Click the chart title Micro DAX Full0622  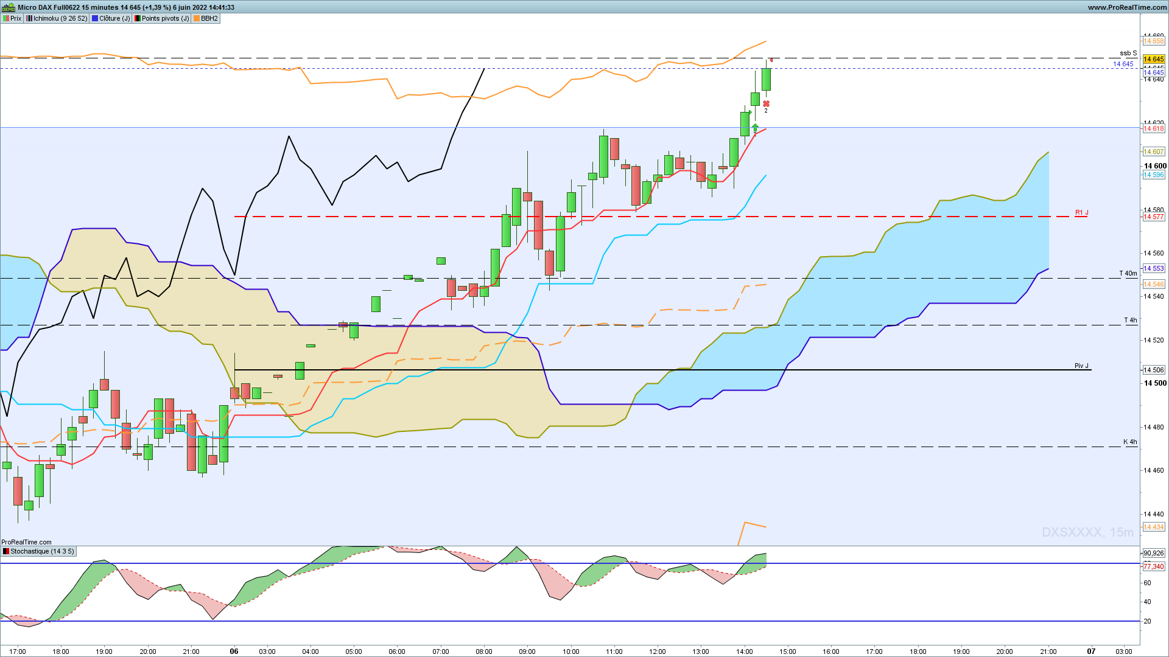[x=49, y=7]
